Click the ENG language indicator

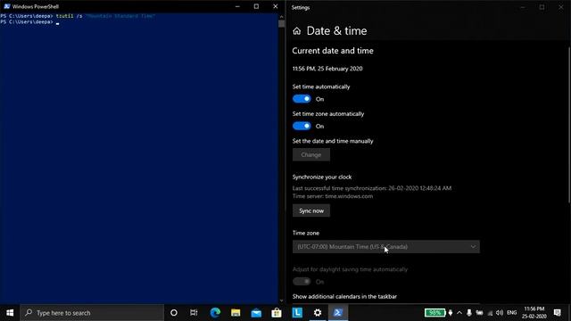[511, 313]
